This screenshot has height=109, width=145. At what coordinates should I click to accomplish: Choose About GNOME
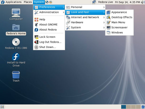tap(49, 25)
